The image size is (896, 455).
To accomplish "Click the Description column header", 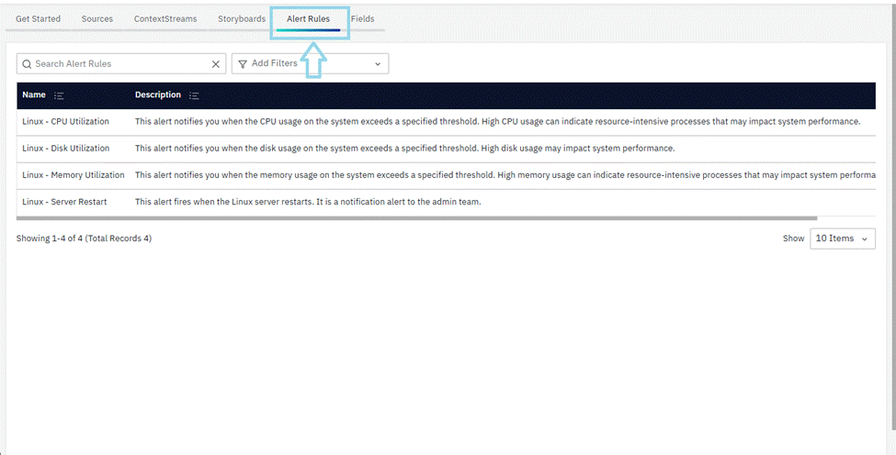I will [158, 95].
